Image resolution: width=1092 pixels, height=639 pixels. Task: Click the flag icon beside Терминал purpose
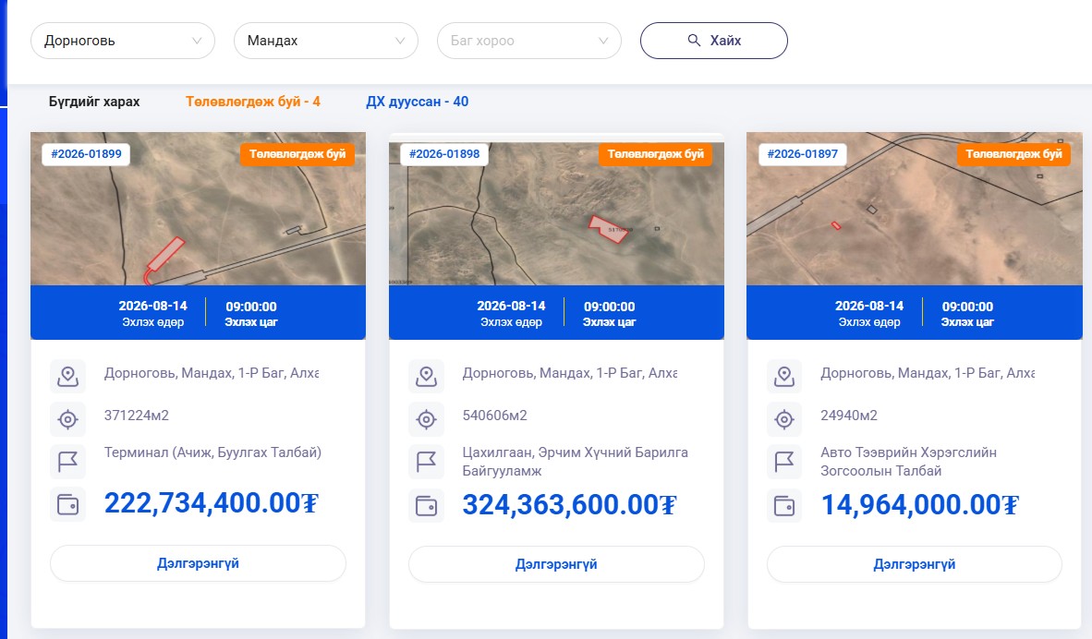[x=67, y=462]
